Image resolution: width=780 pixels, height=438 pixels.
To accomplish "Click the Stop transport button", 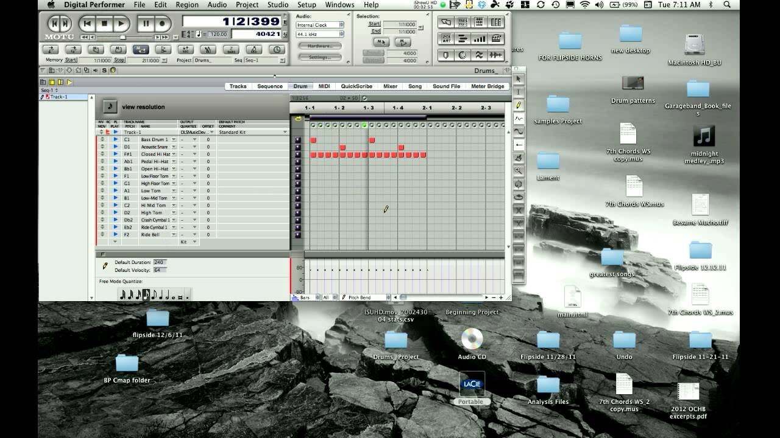I will pos(104,24).
